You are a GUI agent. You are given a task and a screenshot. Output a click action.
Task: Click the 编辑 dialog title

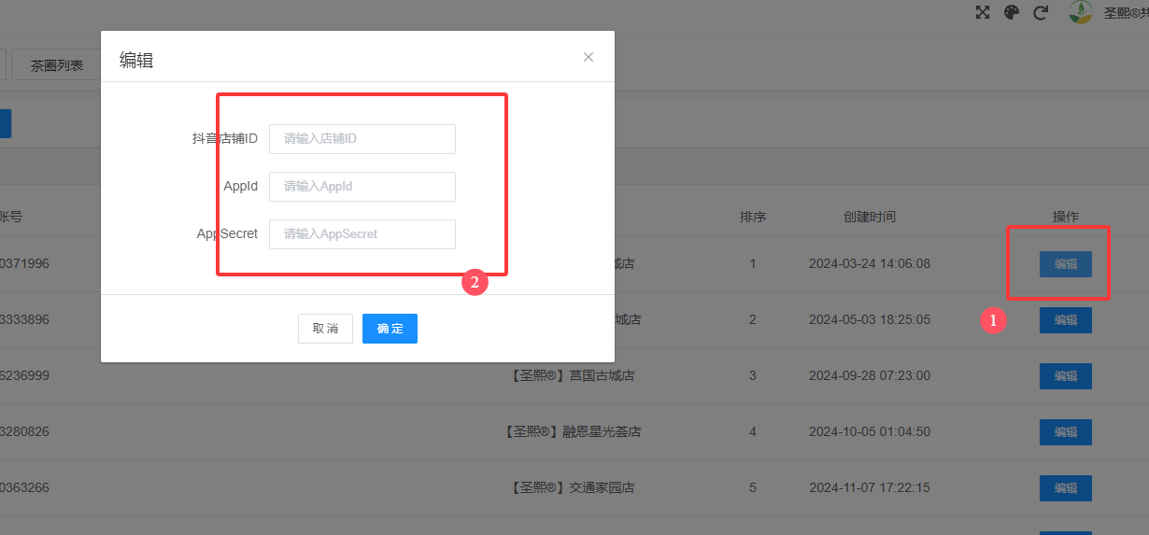(x=136, y=62)
